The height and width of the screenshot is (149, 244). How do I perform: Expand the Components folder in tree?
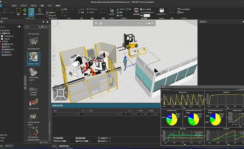(x=7, y=36)
